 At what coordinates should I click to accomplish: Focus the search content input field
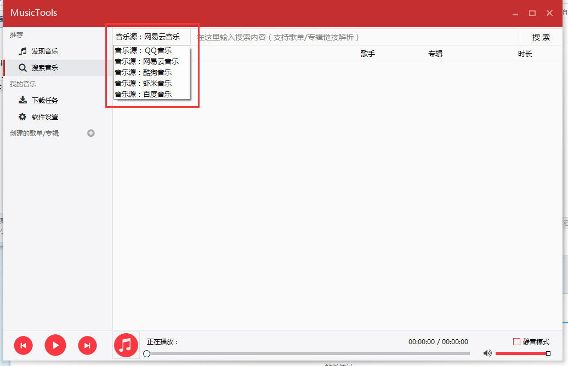pos(355,37)
